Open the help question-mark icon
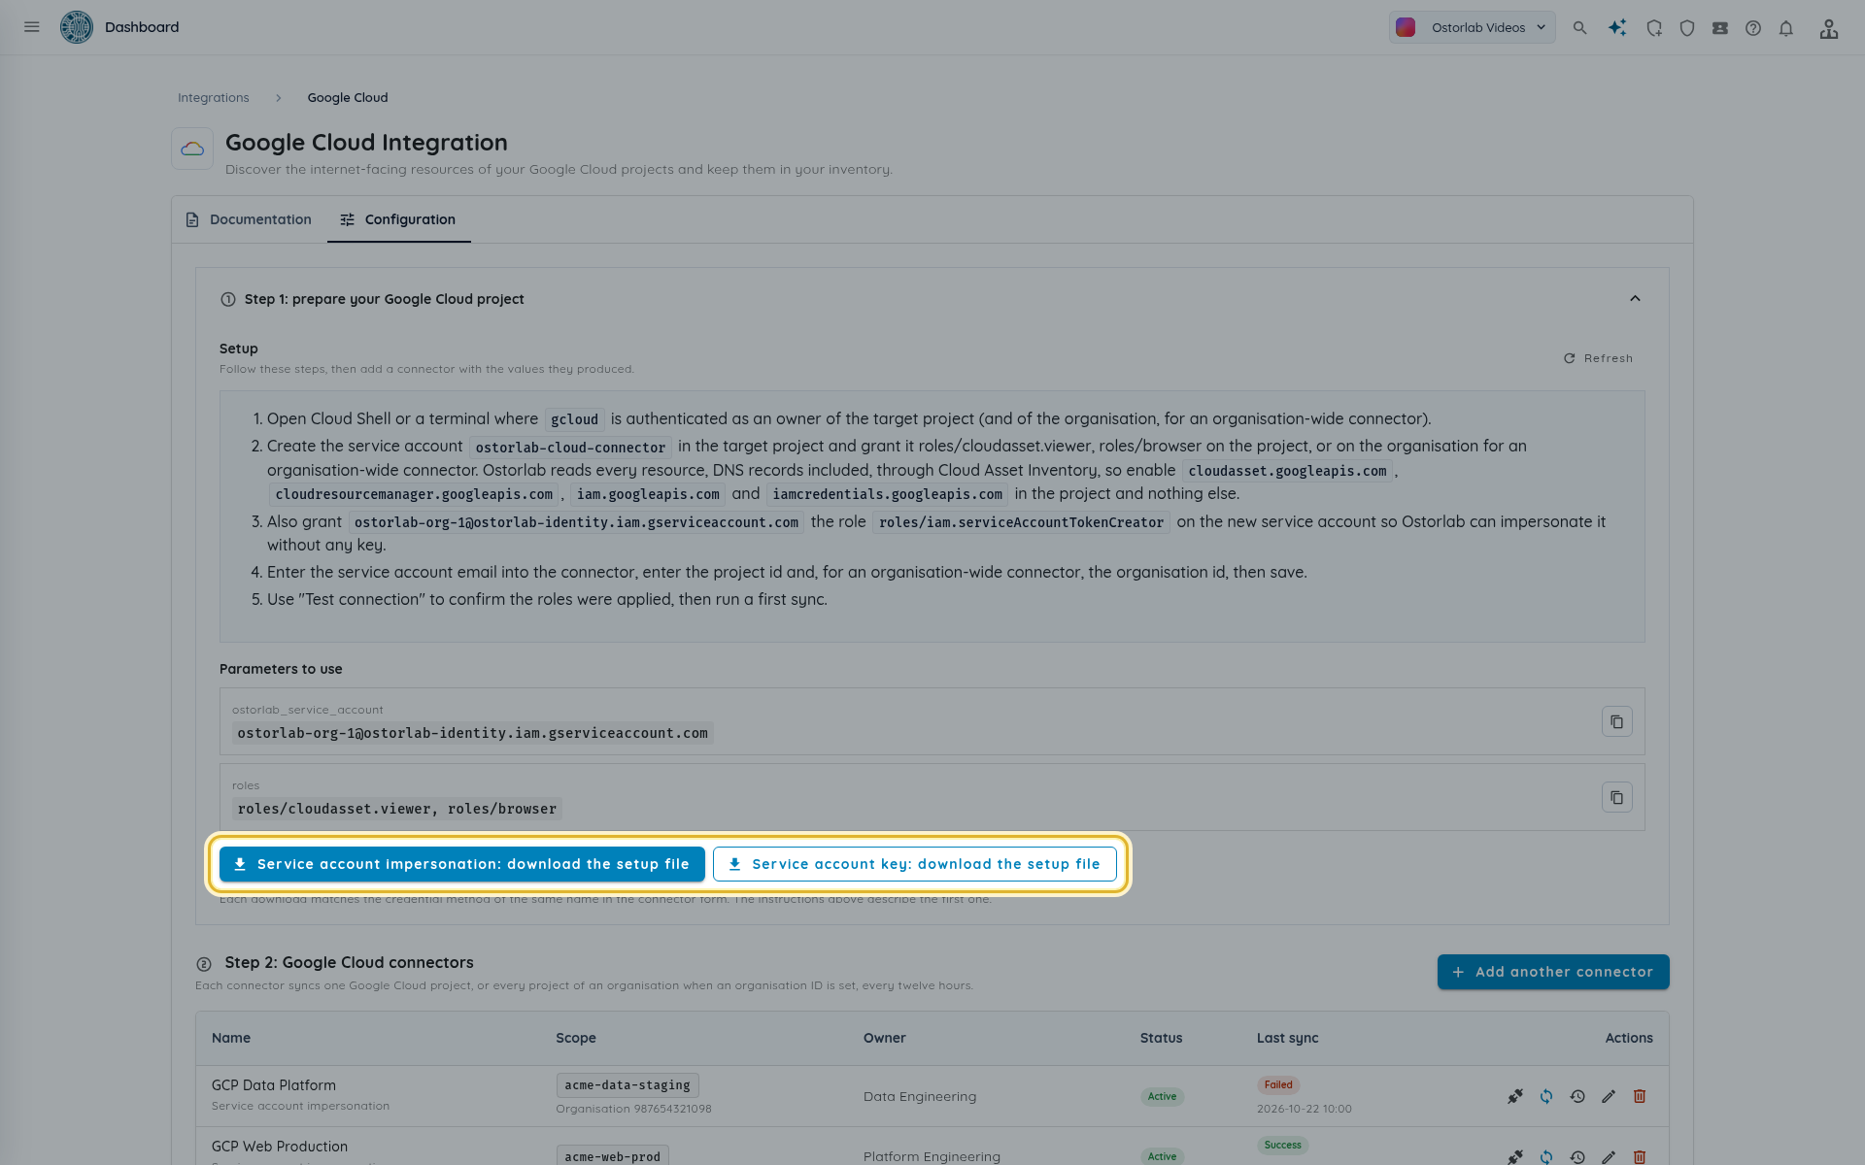Viewport: 1865px width, 1165px height. [1753, 28]
